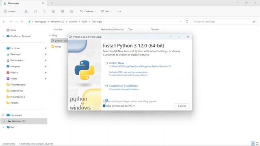Open the Ver dropdown menu

(x=106, y=11)
